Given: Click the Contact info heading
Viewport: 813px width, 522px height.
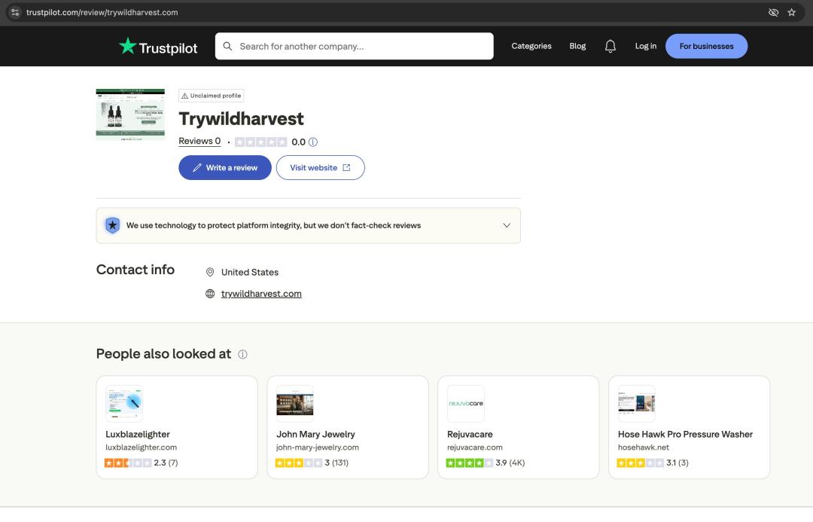Looking at the screenshot, I should click(135, 270).
